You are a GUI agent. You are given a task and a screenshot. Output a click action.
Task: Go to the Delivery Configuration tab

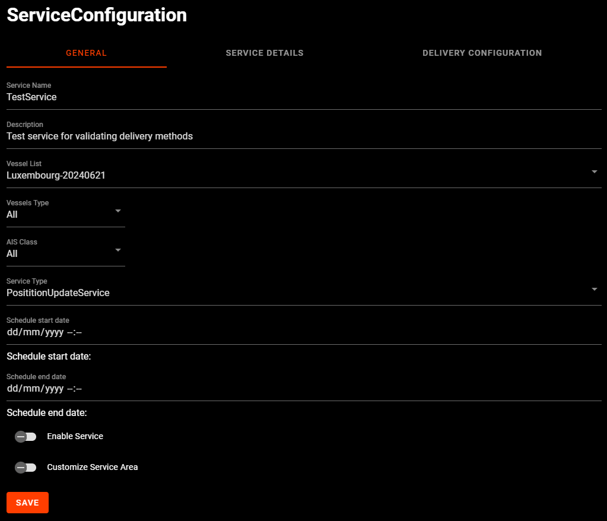tap(482, 53)
